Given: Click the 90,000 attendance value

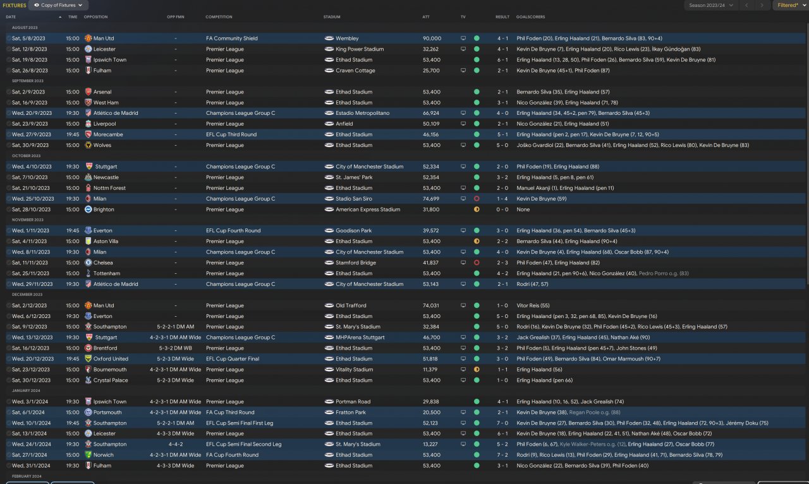Looking at the screenshot, I should point(432,38).
